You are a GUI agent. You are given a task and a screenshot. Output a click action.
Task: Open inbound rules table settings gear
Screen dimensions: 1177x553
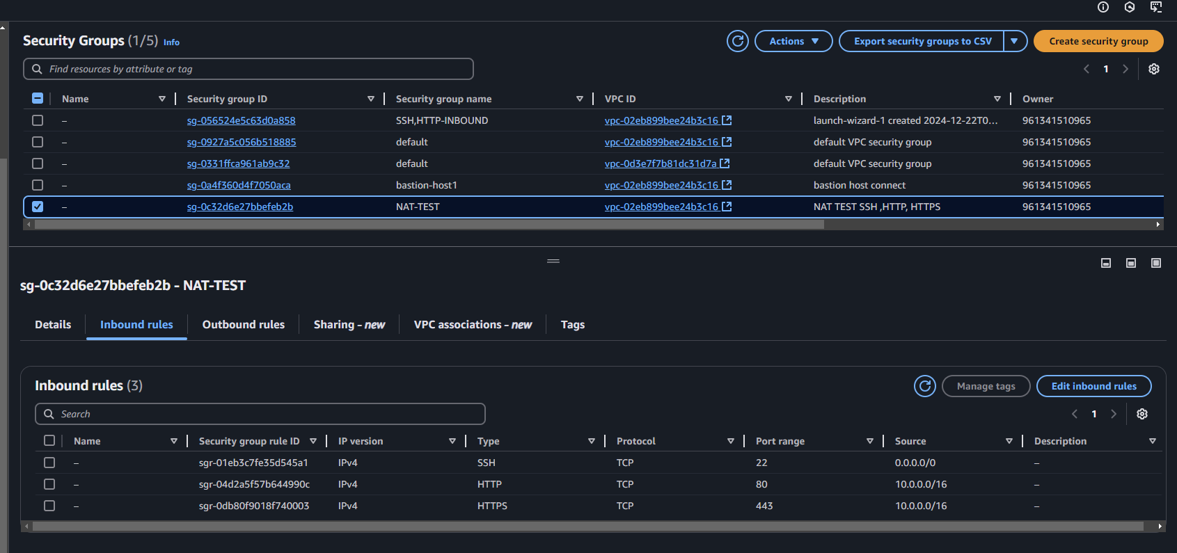1142,414
